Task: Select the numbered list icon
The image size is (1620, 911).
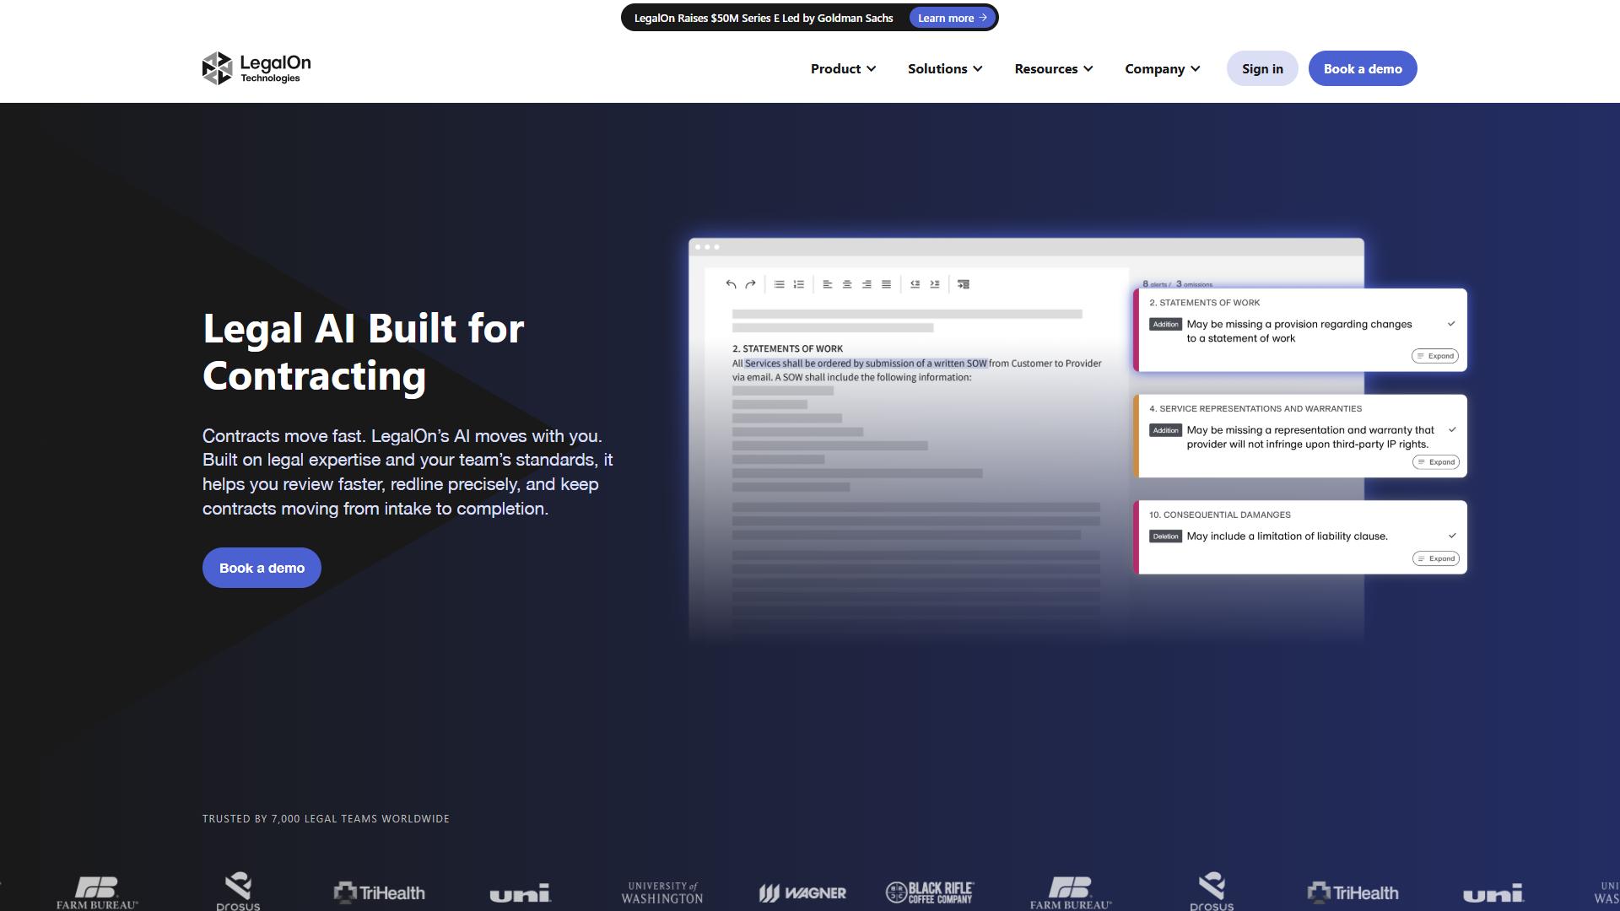Action: [x=798, y=284]
